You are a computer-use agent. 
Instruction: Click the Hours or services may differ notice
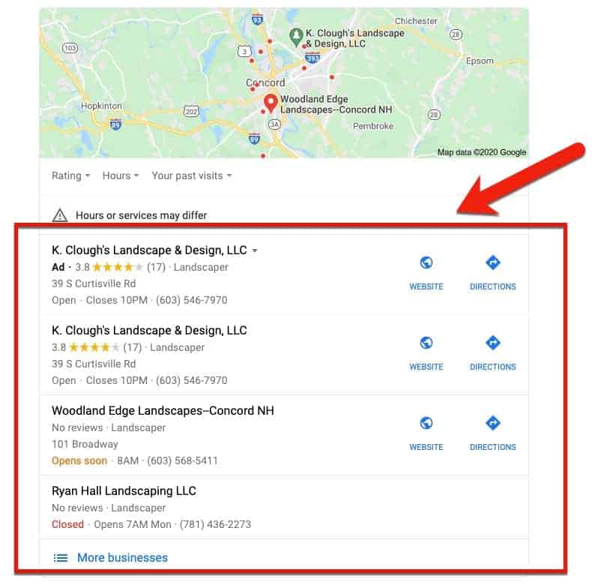click(x=141, y=215)
